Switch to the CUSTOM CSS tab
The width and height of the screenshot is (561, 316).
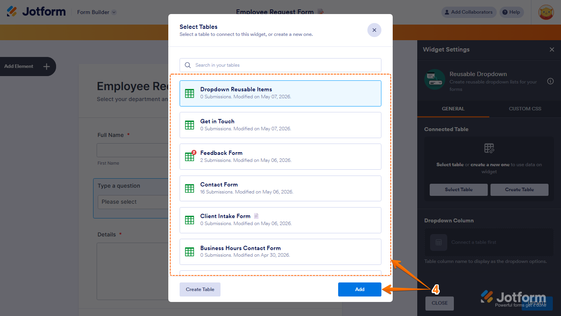click(525, 109)
